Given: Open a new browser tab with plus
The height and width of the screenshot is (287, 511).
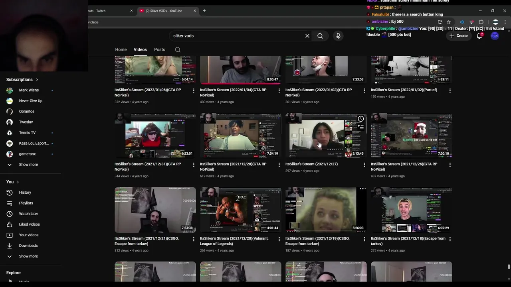Looking at the screenshot, I should (204, 11).
